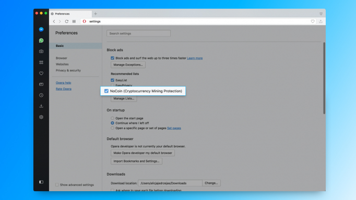356x200 pixels.
Task: Select the Preferences tab
Action: [70, 14]
